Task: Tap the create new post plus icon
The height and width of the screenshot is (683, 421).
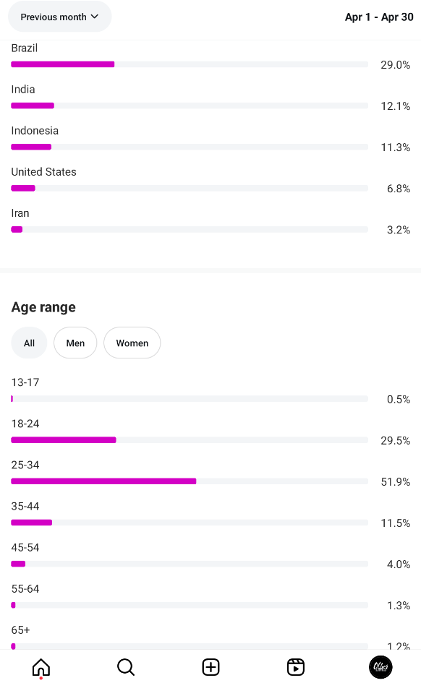Action: click(x=210, y=667)
